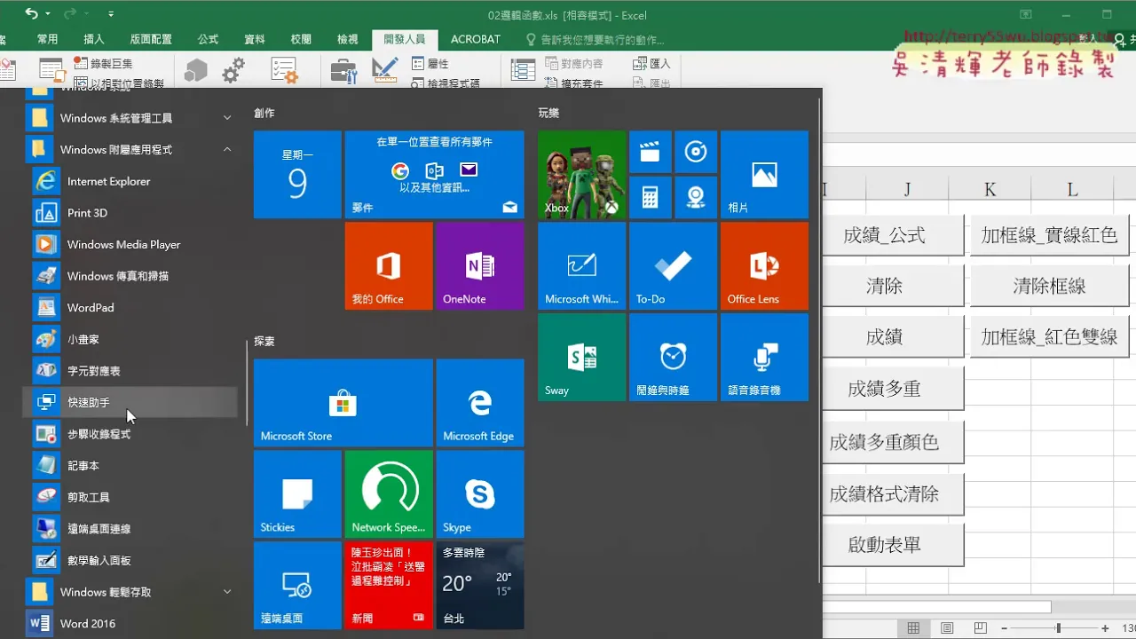
Task: Open the Microsoft Store tile
Action: (x=343, y=403)
